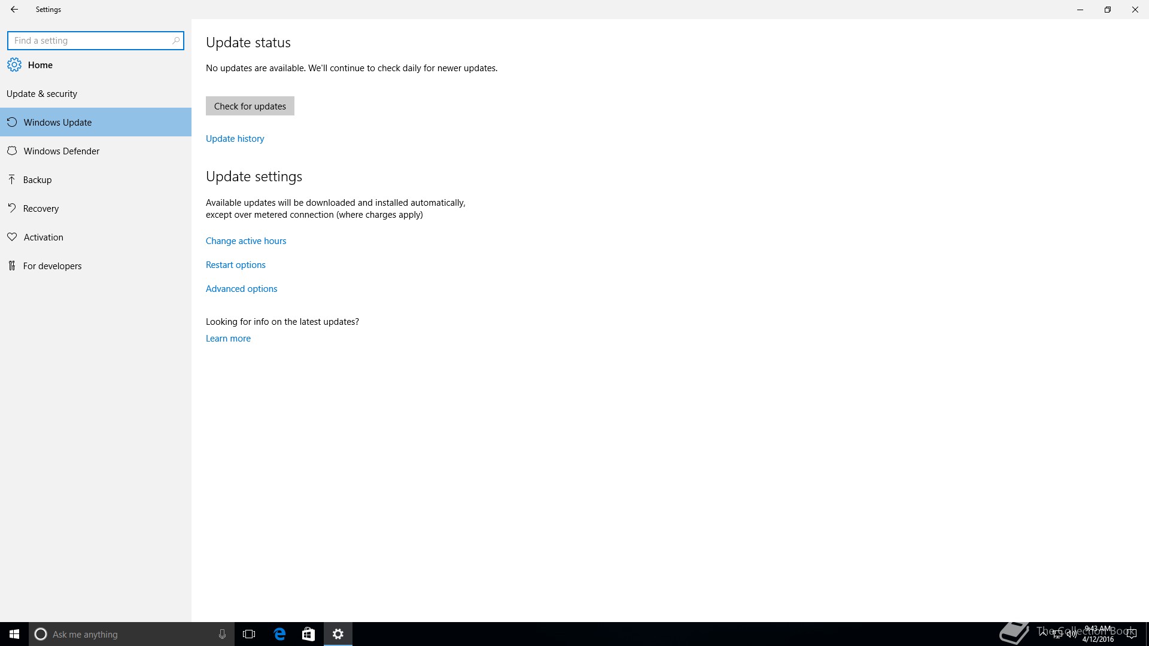Screen dimensions: 1149x646
Task: Navigate to the Activation page
Action: [x=96, y=237]
